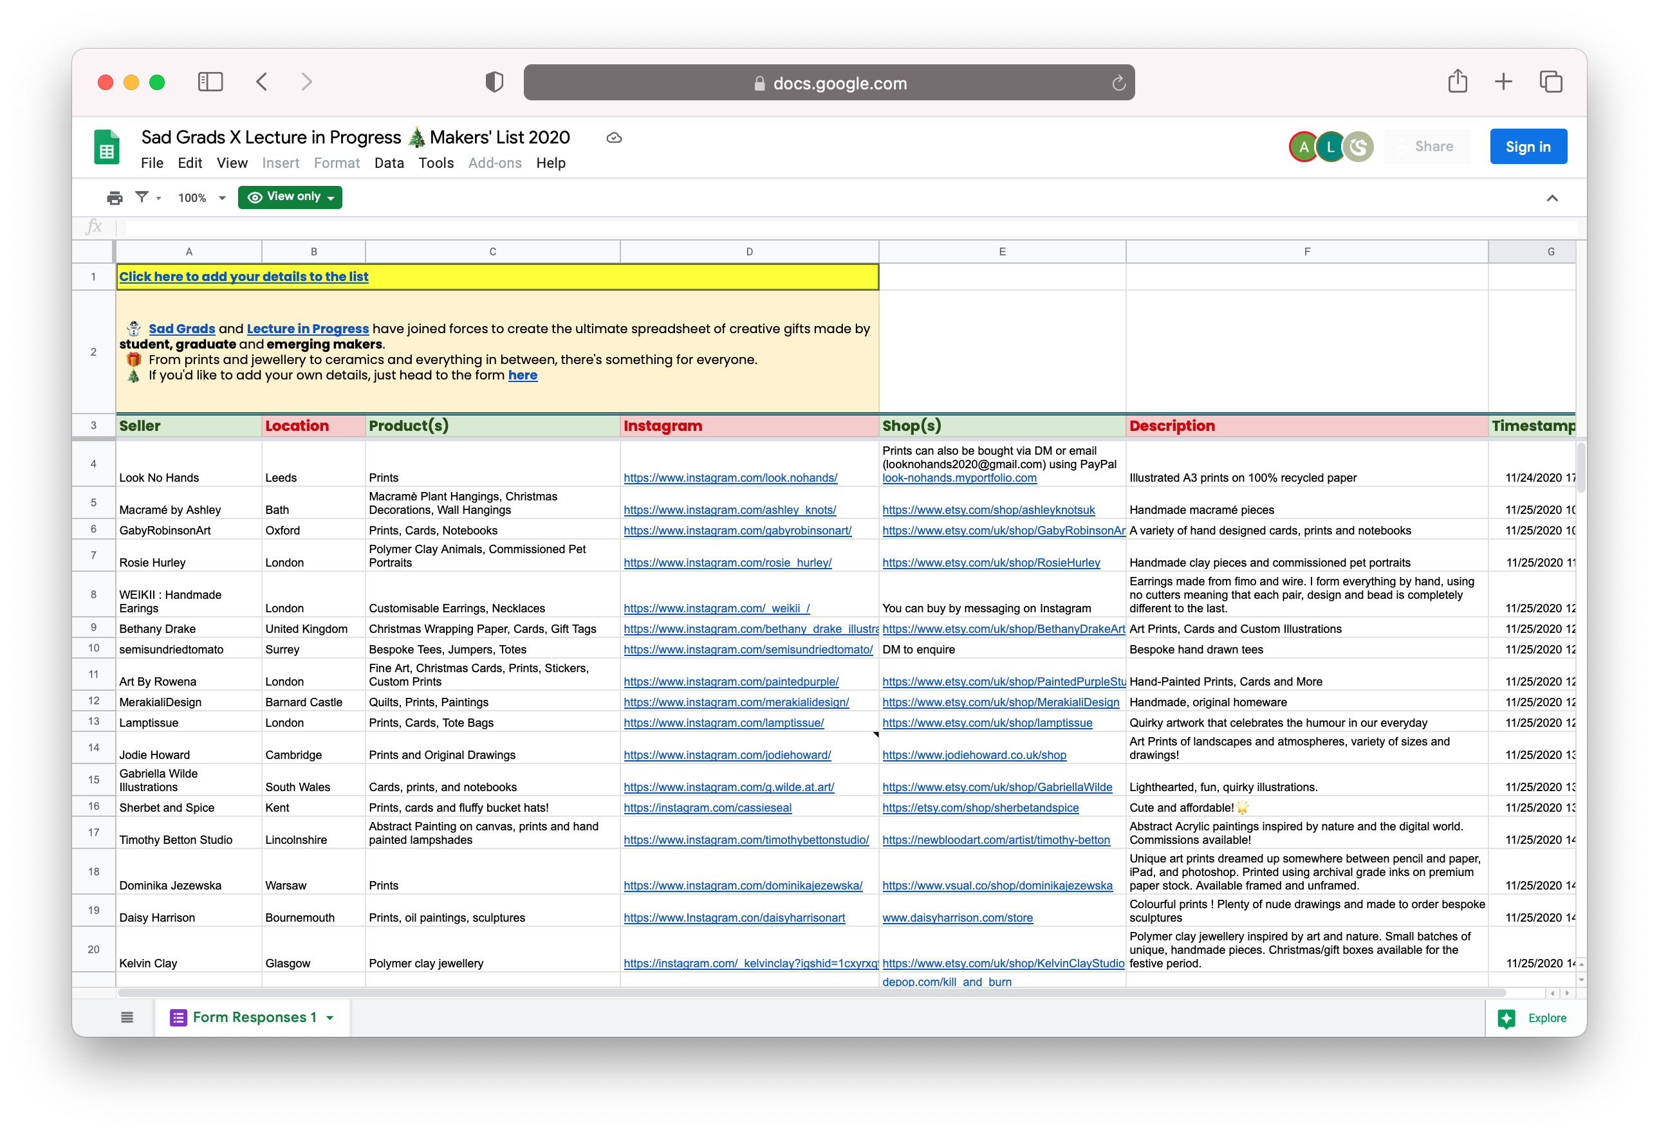
Task: Open the www.daisyharrison.com/store link
Action: [958, 918]
